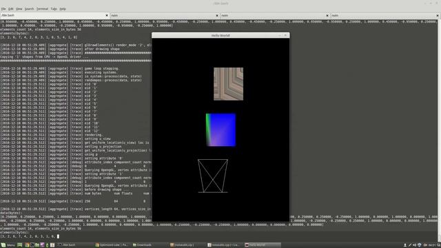The height and width of the screenshot is (248, 441).
Task: Click the Hello World! window title bar
Action: coord(220,35)
